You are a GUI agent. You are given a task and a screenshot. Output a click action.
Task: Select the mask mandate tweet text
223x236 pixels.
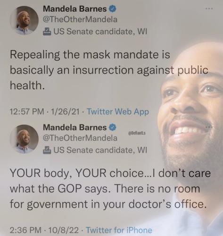coord(109,70)
